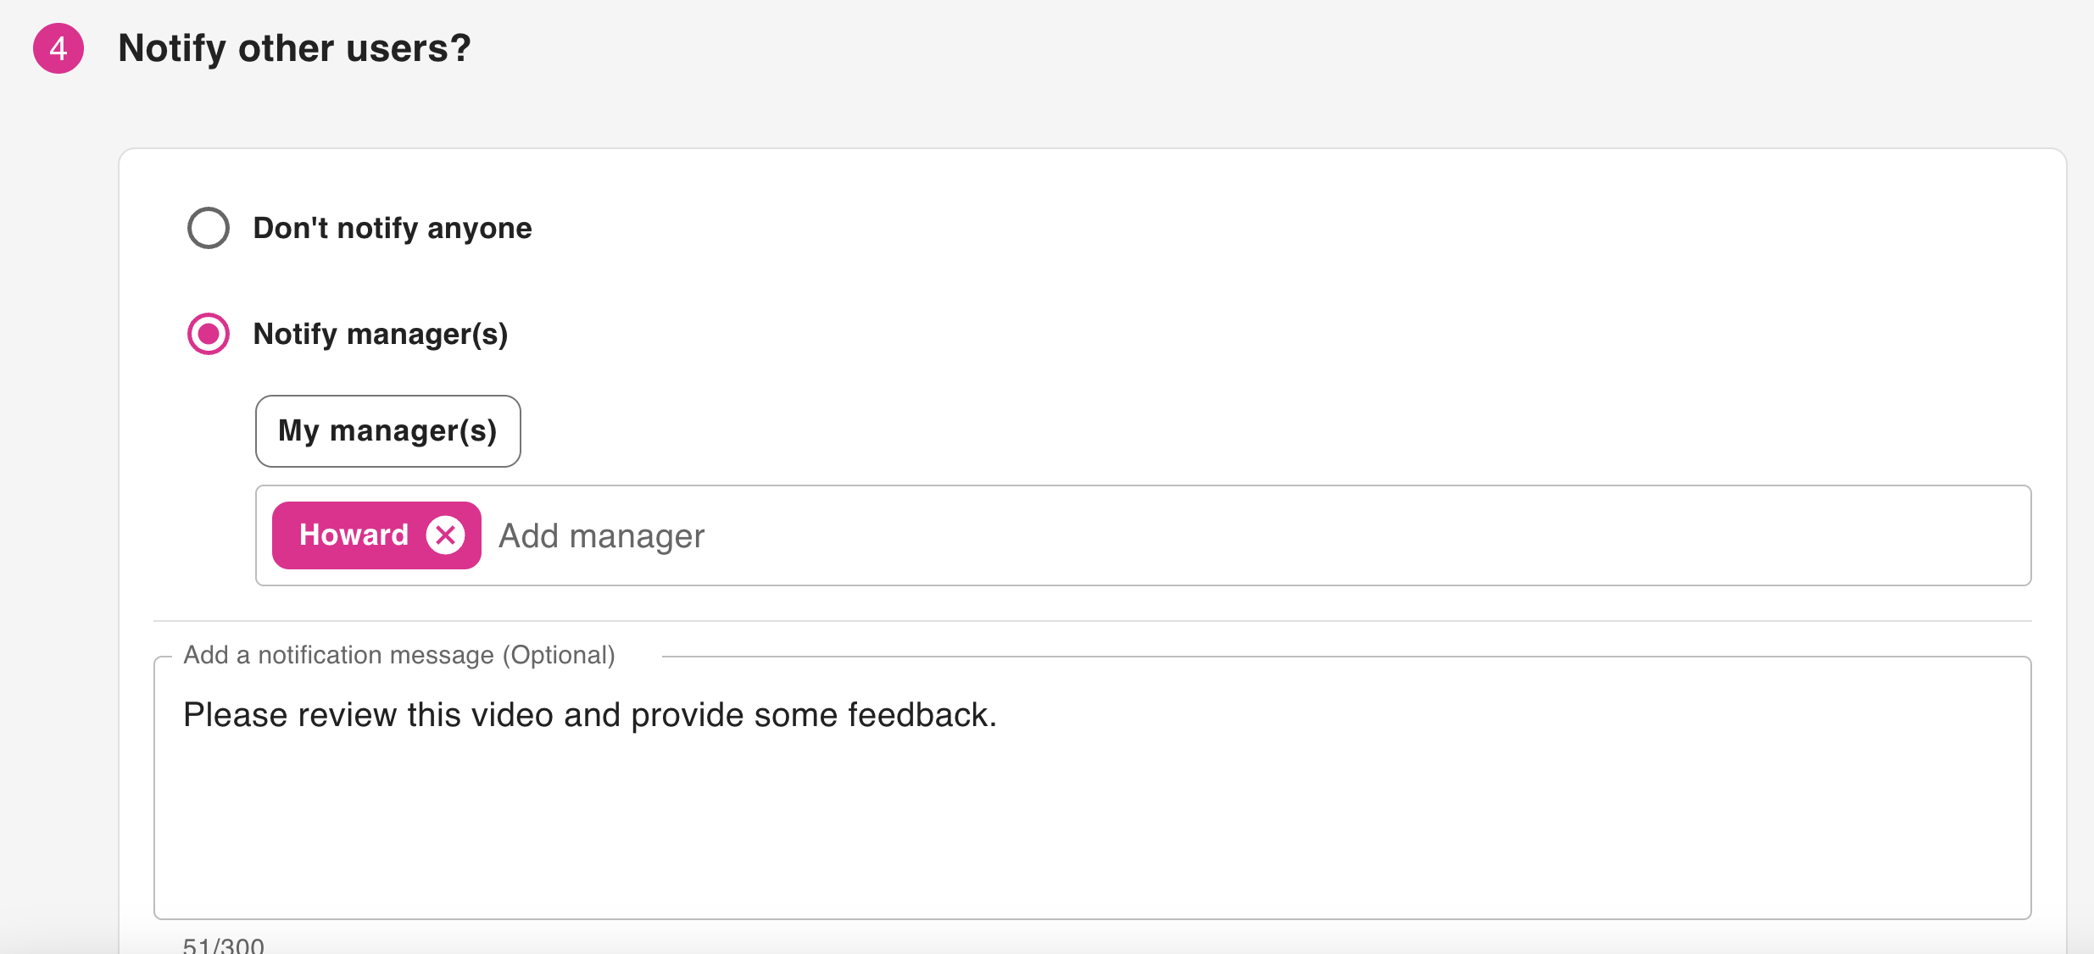Place cursor after the word "feedback."
Screen dimensions: 2094x954
(999, 715)
